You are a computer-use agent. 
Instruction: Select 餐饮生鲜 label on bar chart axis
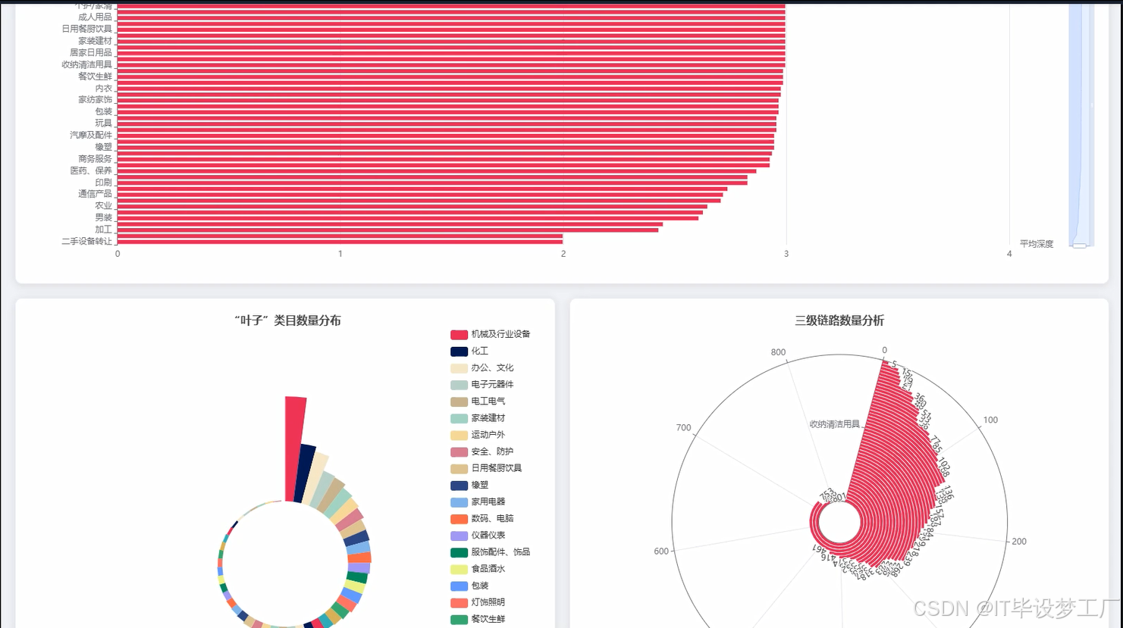pos(95,77)
